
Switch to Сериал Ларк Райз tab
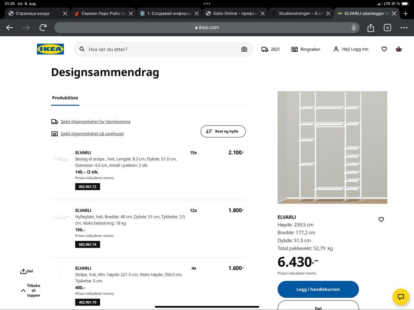click(x=103, y=13)
